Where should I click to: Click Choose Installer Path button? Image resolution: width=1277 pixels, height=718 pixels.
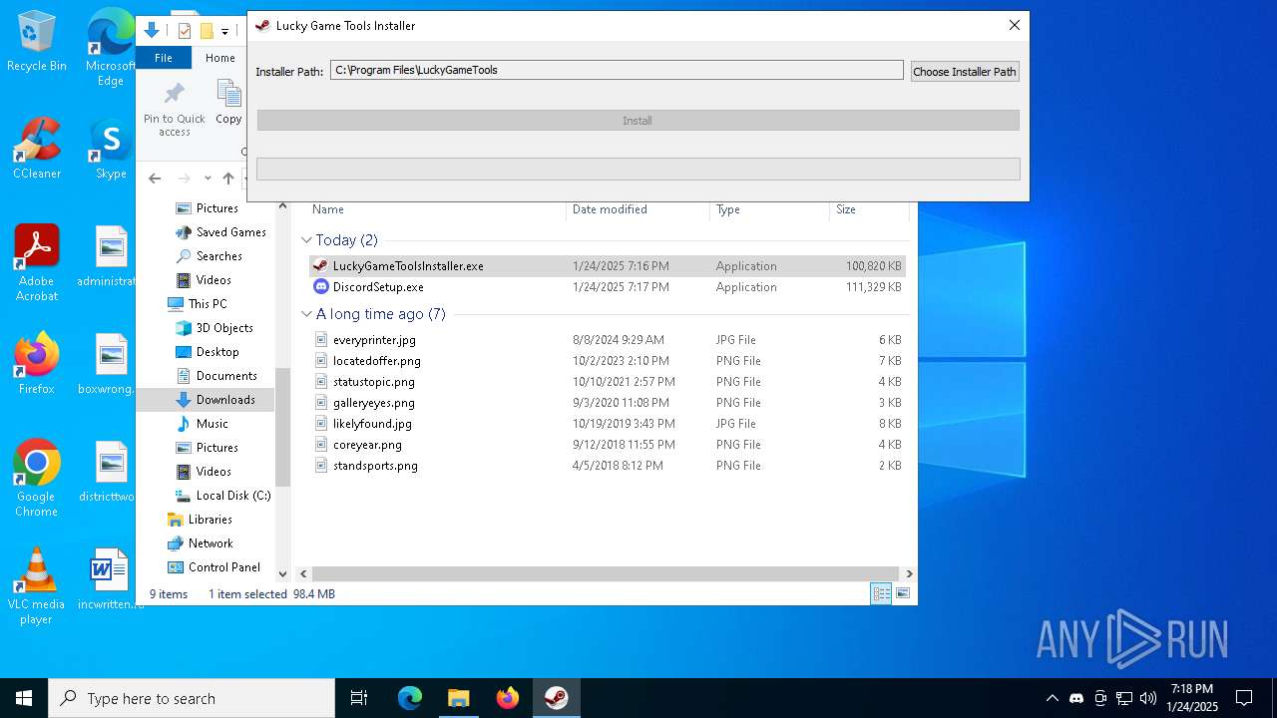point(965,71)
